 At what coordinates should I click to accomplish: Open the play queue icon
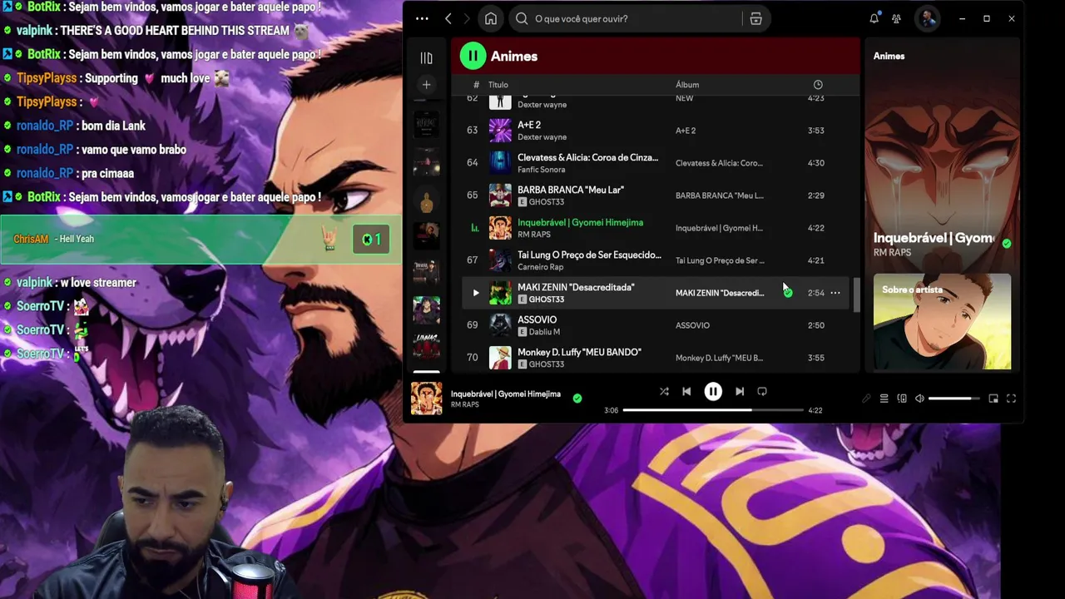(x=884, y=399)
